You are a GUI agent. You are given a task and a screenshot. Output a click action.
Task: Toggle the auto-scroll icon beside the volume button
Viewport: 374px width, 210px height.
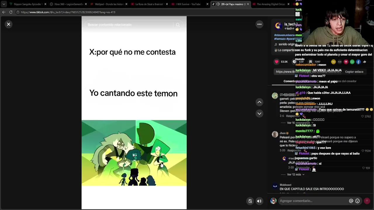click(250, 201)
